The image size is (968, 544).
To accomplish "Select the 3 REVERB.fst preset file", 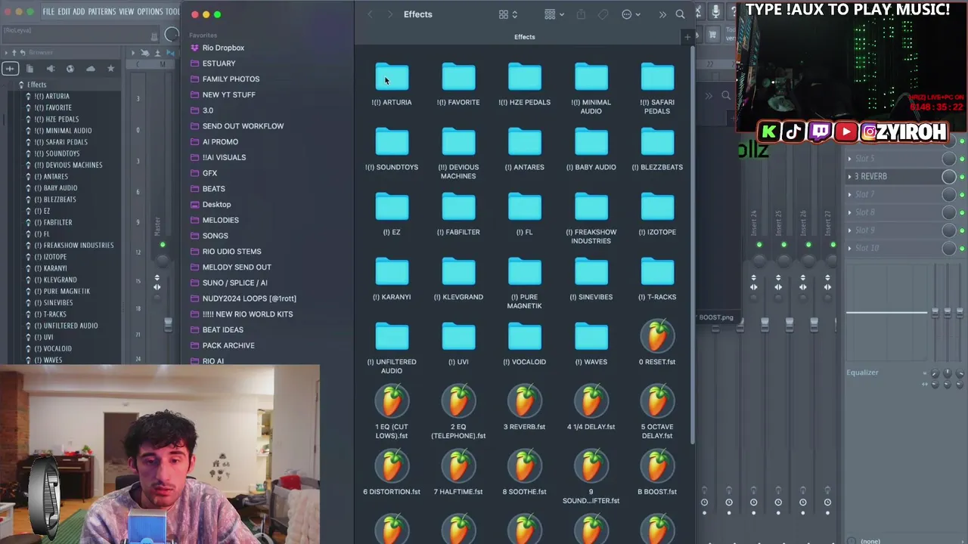I will point(525,402).
